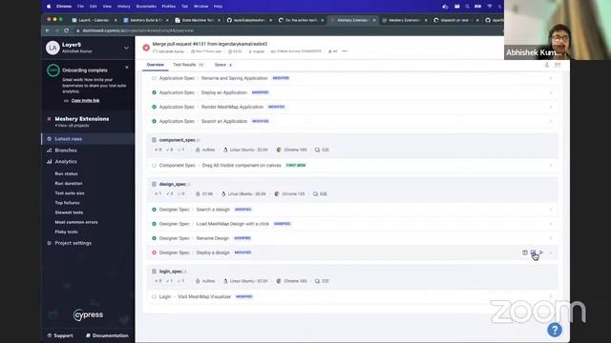Open Deploy a design failed test row

(352, 252)
